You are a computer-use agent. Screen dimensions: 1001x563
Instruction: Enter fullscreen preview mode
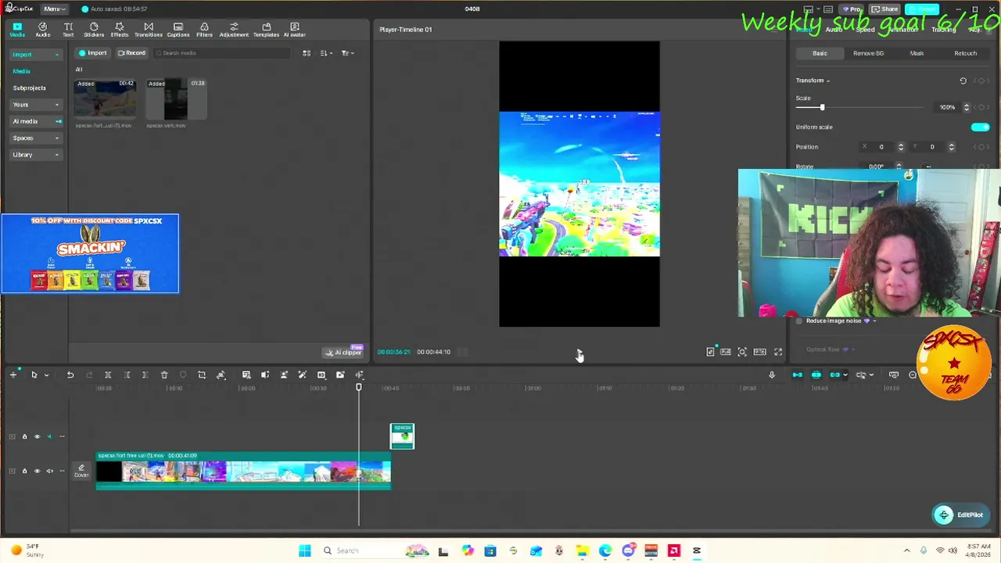point(778,352)
